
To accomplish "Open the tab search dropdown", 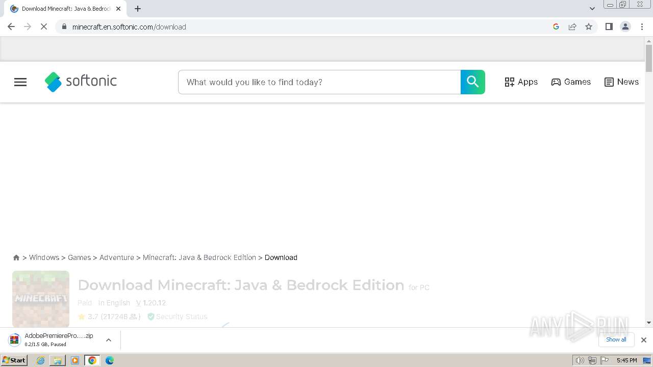I will pos(592,9).
